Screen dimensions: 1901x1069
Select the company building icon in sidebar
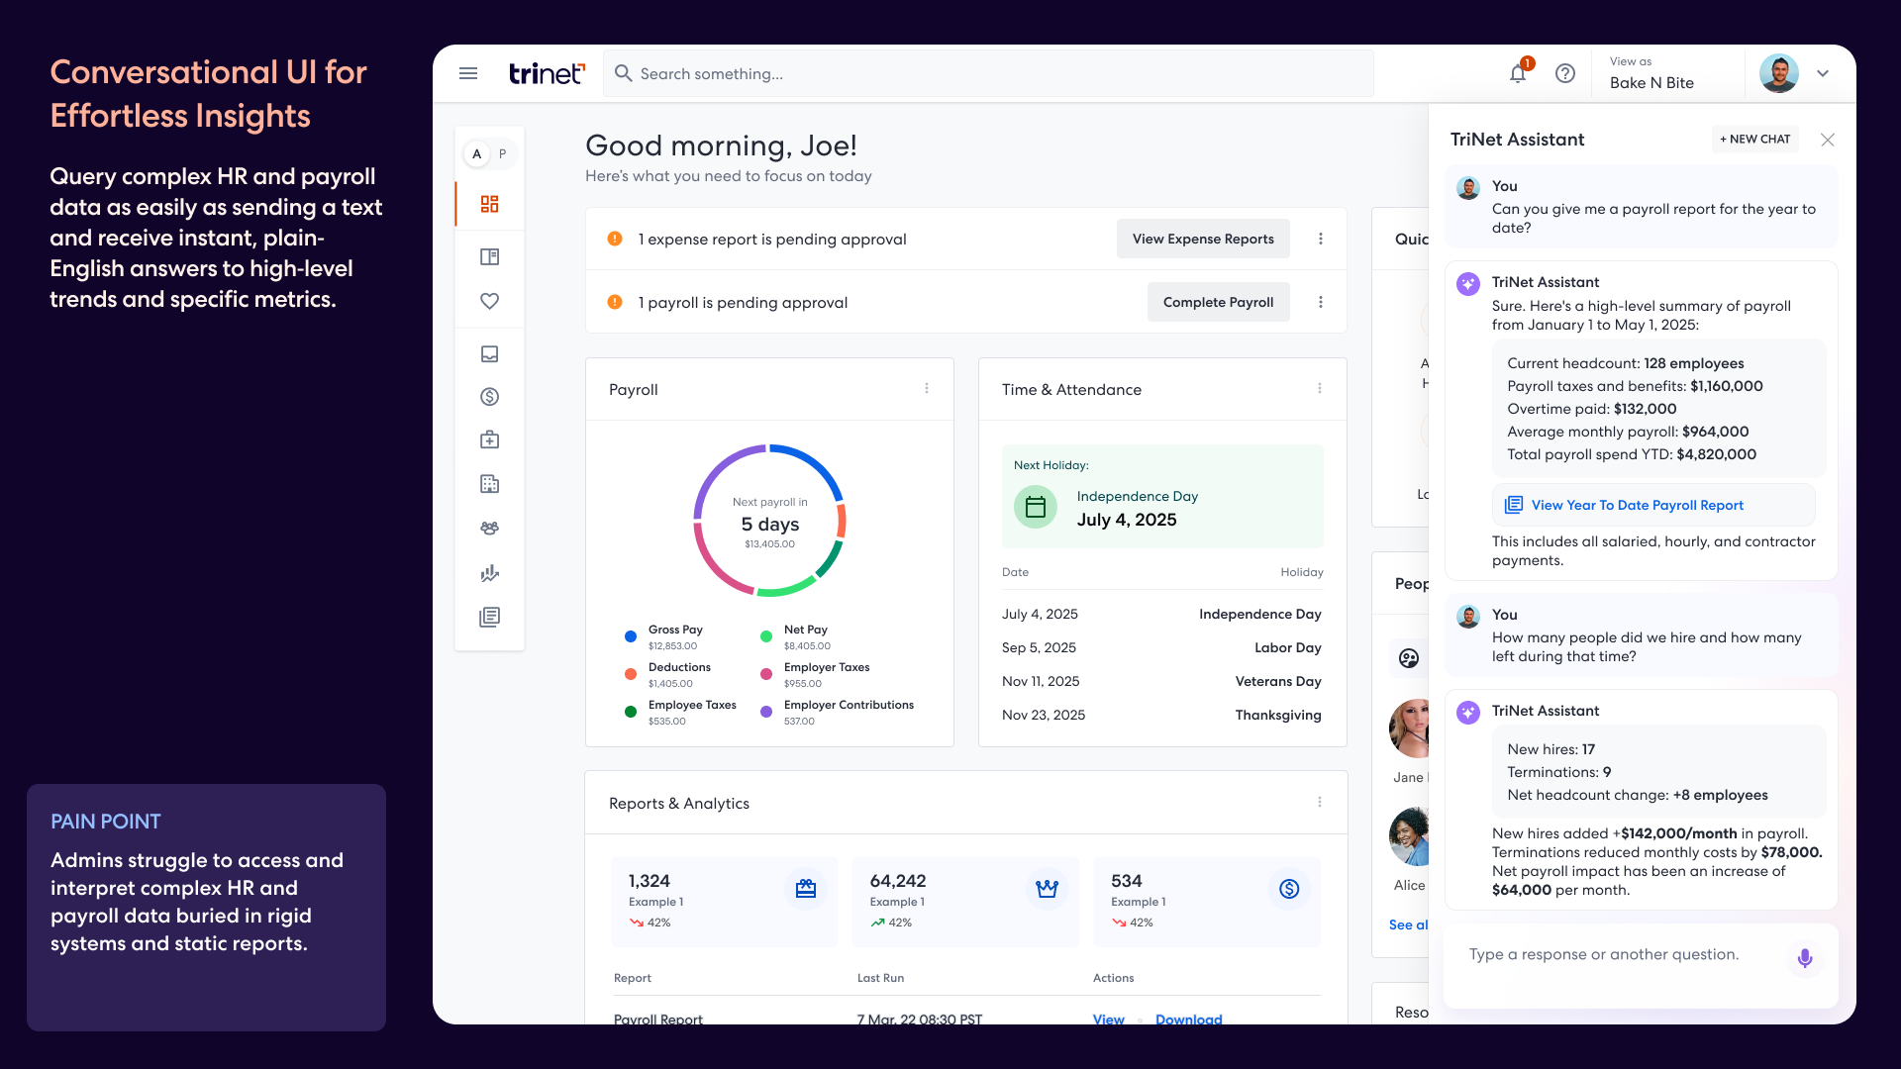[489, 484]
